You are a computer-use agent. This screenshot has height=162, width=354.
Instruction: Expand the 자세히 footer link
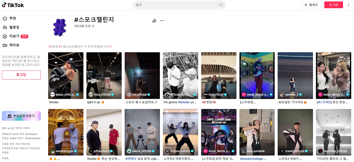5,158
